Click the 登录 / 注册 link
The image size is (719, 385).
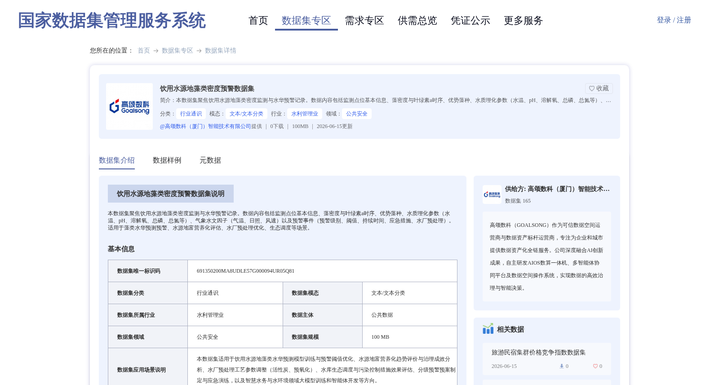click(674, 20)
